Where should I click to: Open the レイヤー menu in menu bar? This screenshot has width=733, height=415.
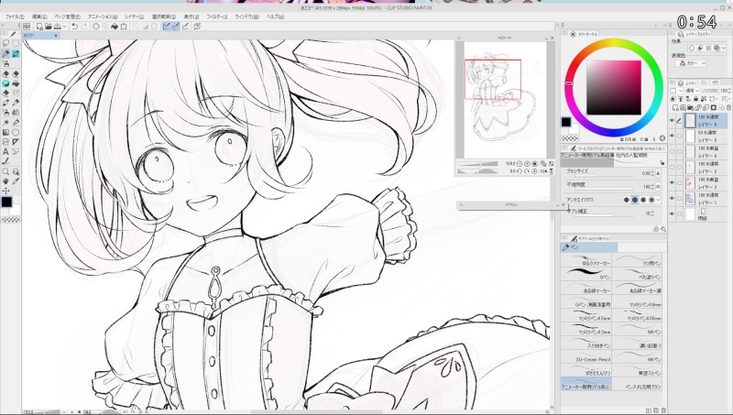click(135, 16)
